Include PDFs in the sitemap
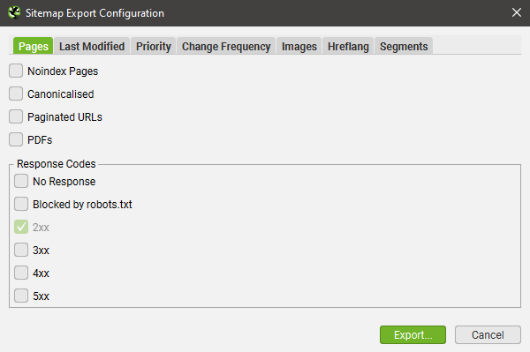 click(16, 139)
